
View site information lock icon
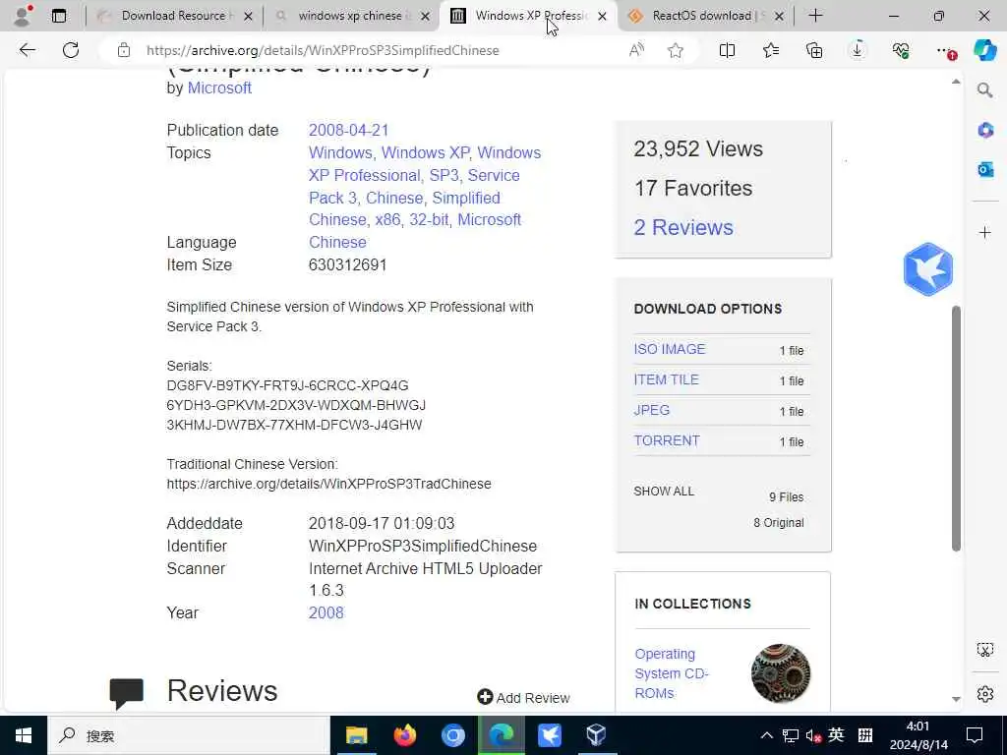124,50
